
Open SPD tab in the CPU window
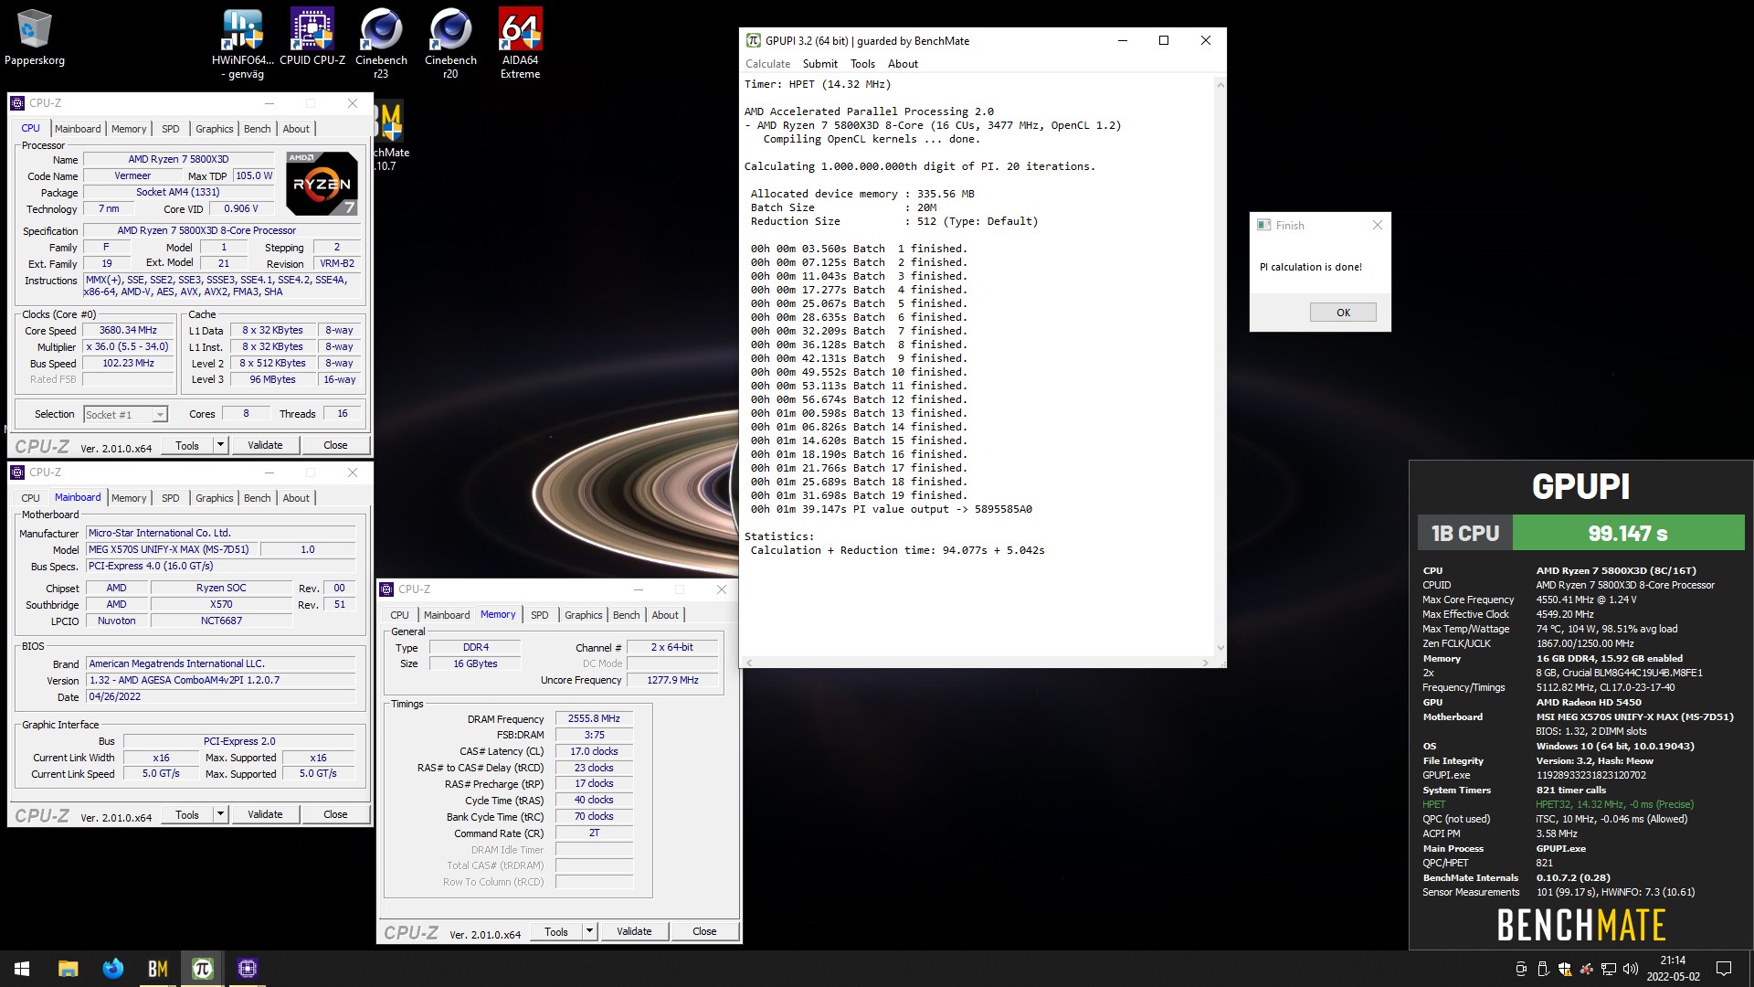coord(171,129)
